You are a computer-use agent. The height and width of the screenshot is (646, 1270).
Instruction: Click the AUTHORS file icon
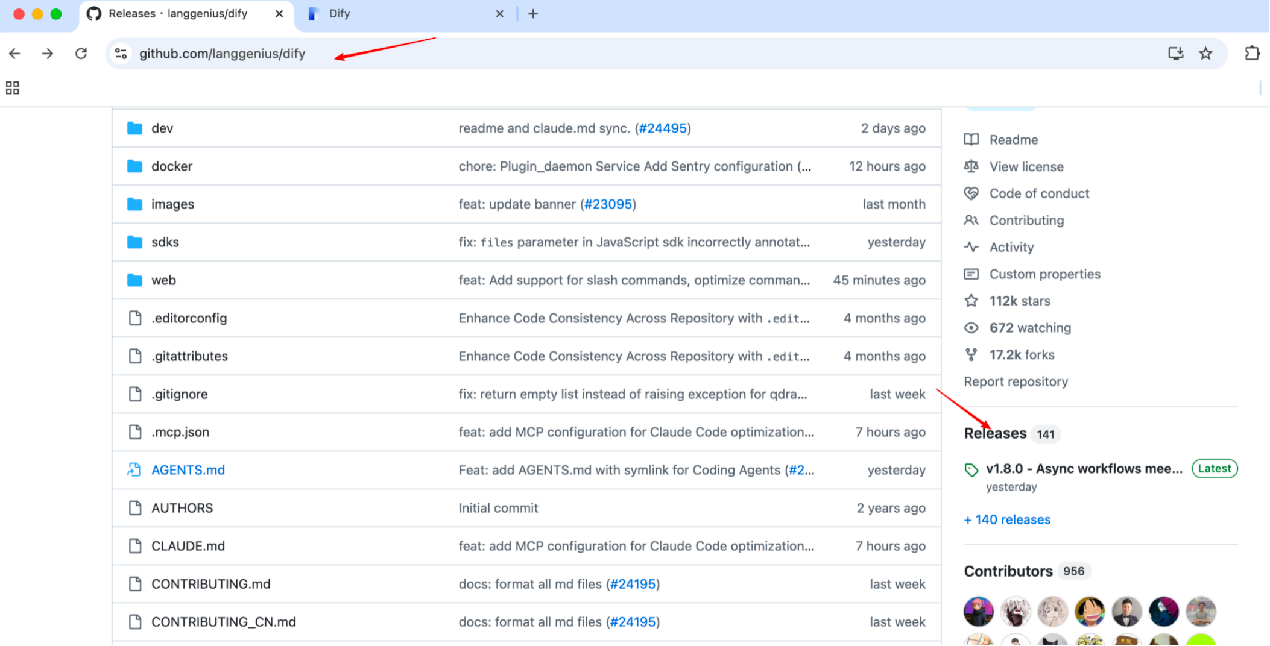[x=135, y=508]
